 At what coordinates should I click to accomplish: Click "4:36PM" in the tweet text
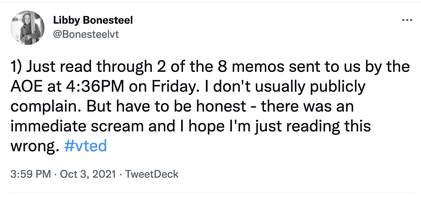coord(91,87)
